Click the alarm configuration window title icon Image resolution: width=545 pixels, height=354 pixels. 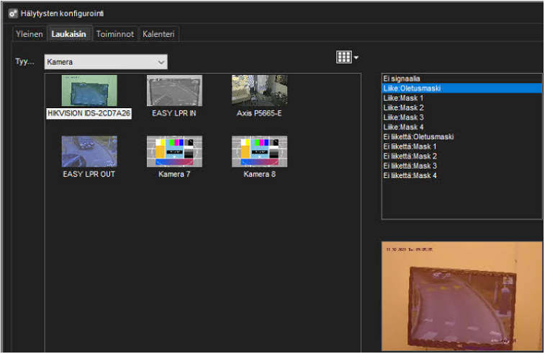[x=12, y=13]
